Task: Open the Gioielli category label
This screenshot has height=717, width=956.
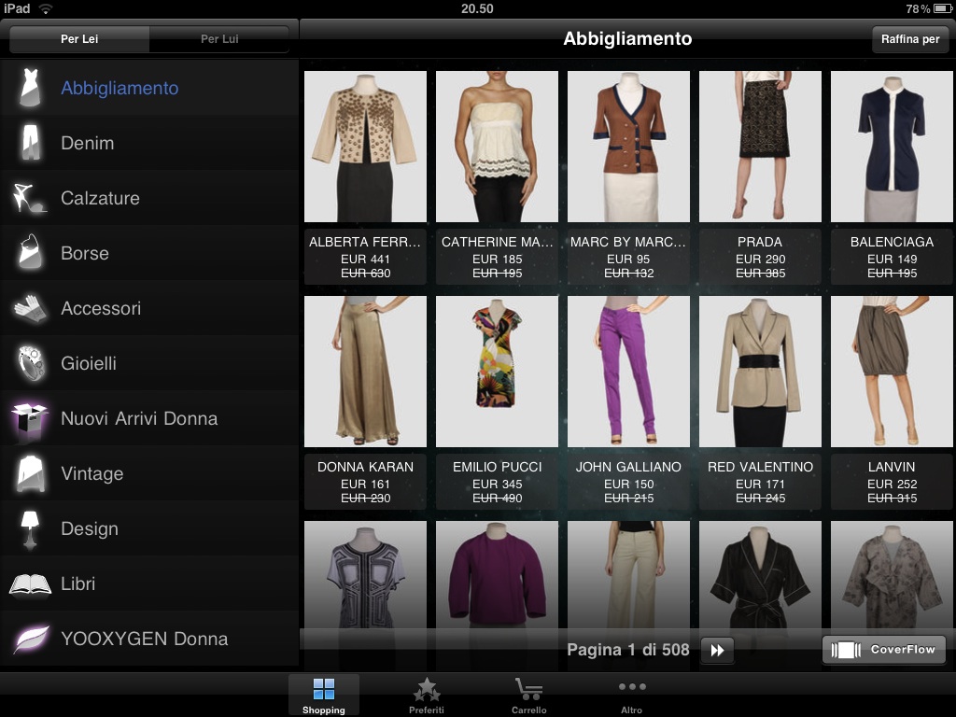Action: tap(89, 363)
